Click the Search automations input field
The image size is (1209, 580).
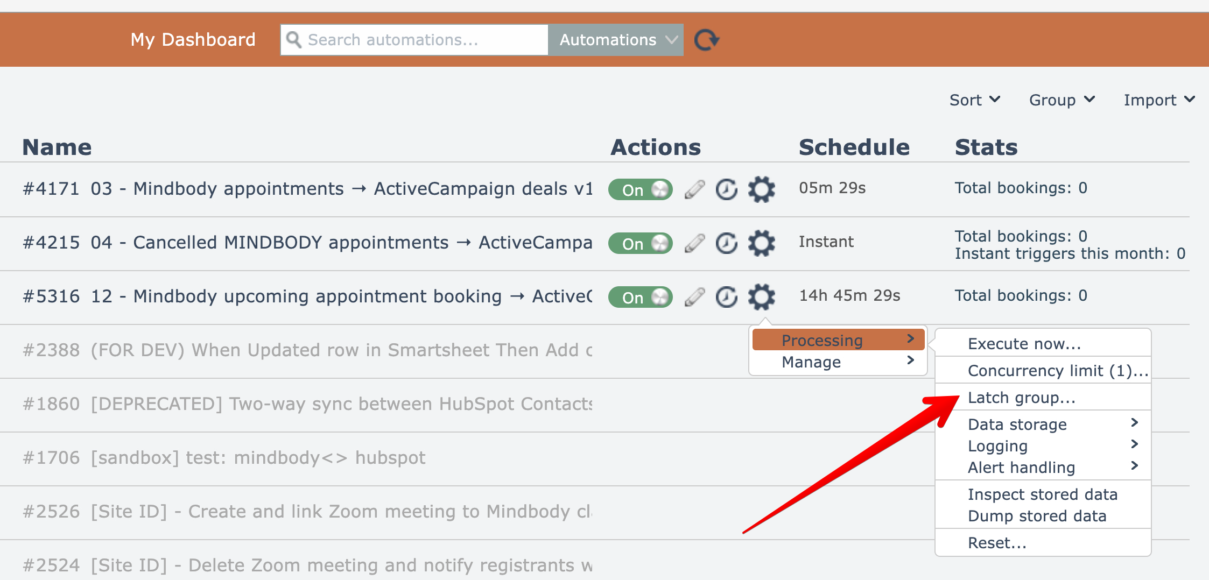click(414, 40)
